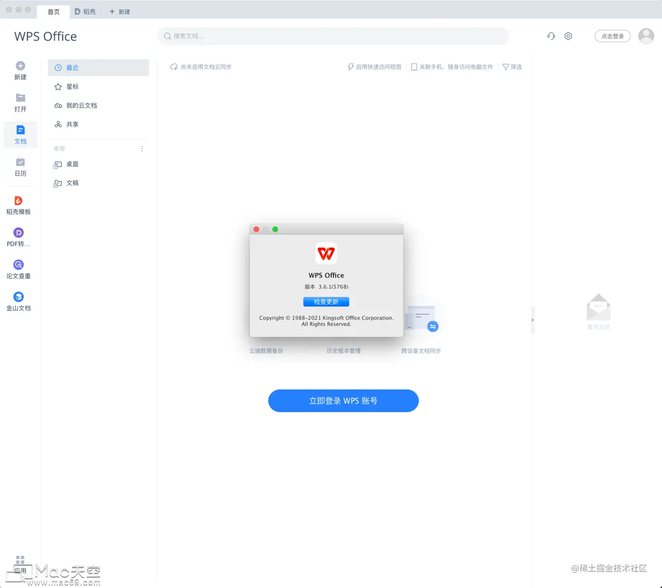Switch to the 稻壳 tab
This screenshot has height=588, width=662.
pyautogui.click(x=85, y=12)
